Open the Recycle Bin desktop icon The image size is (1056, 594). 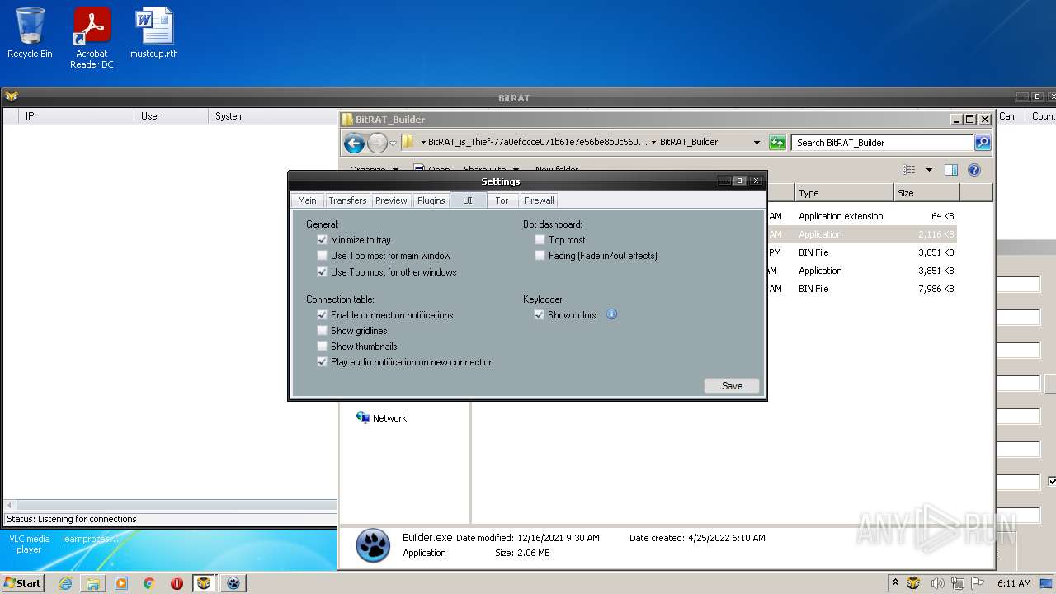coord(30,33)
